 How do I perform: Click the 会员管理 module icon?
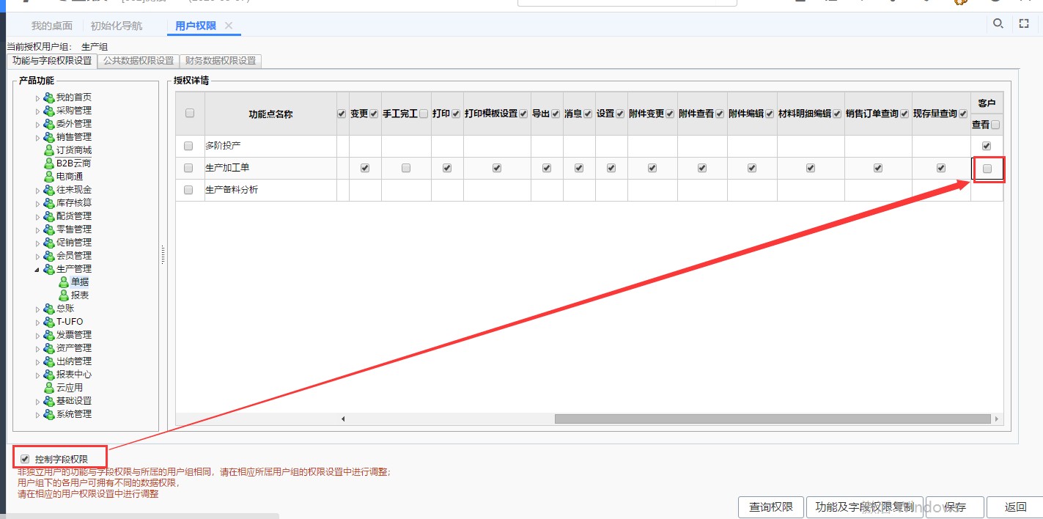49,256
